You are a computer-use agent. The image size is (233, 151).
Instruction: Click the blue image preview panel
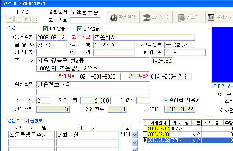tap(222, 55)
